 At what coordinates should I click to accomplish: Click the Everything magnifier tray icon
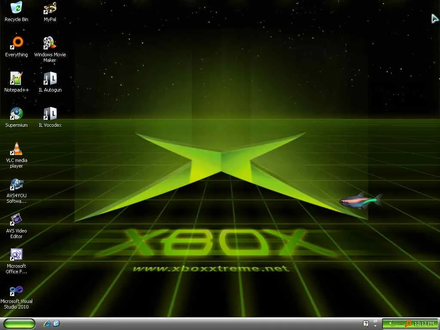click(409, 324)
